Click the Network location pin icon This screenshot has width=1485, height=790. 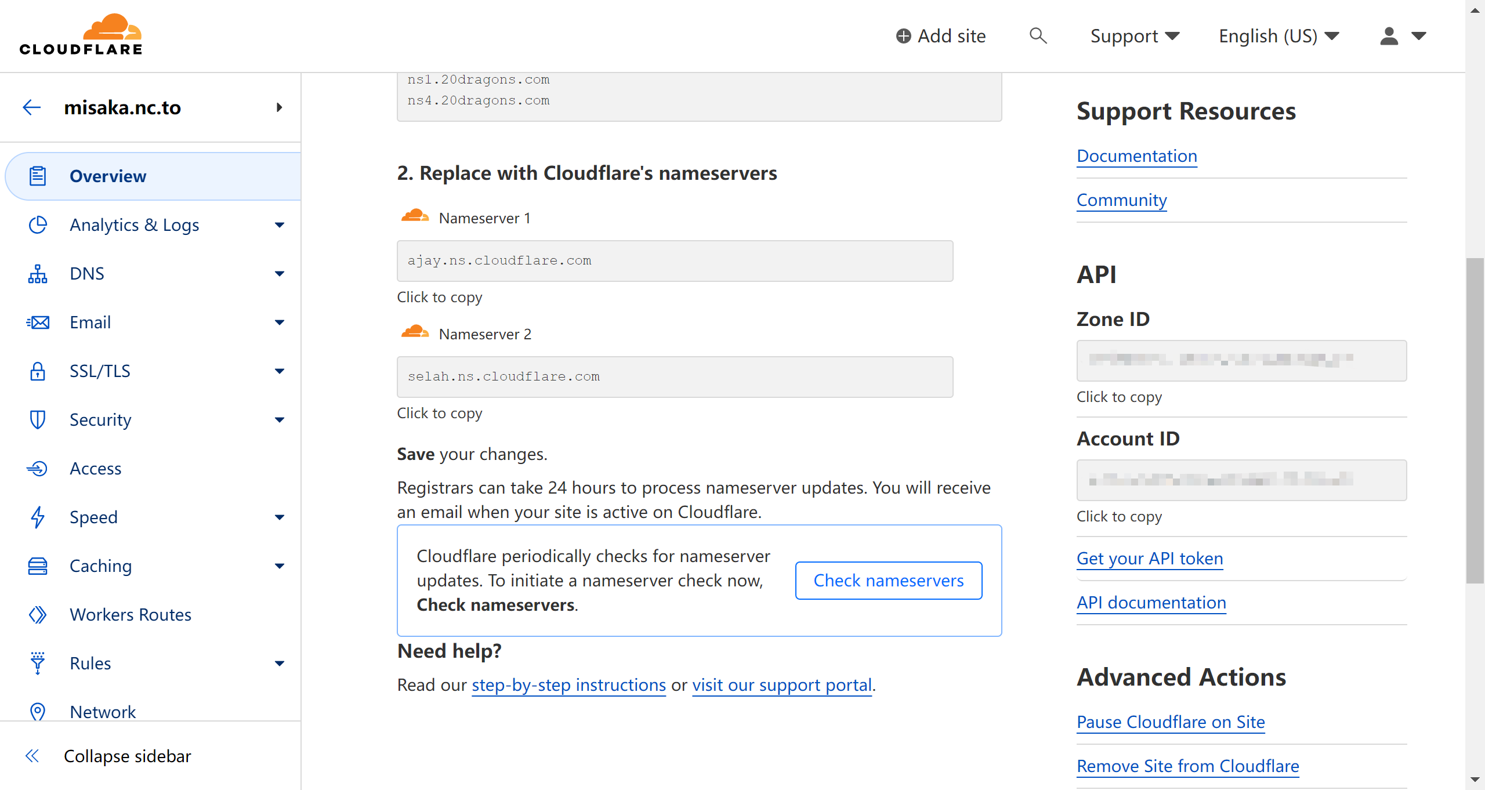(x=38, y=712)
